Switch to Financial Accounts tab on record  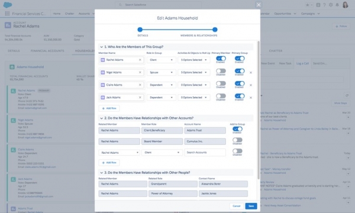47,51
